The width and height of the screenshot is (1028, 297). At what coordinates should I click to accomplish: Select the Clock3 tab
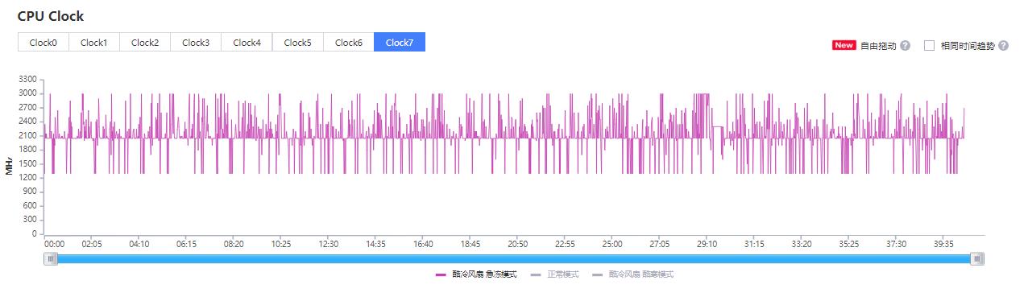click(196, 43)
